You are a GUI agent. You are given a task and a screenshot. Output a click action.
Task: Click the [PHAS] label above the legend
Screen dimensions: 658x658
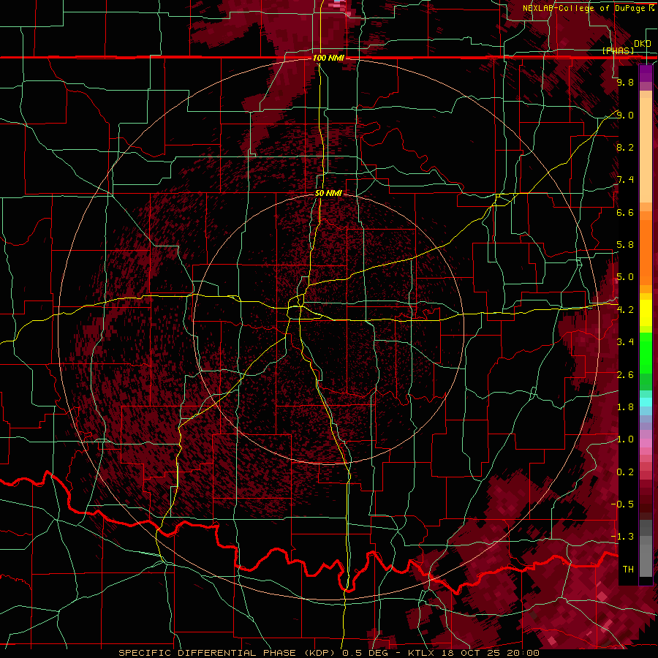click(618, 50)
